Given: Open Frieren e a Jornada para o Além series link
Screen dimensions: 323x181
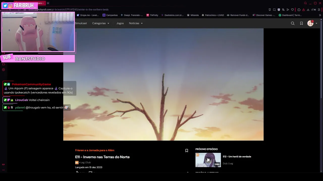Looking at the screenshot, I should [x=95, y=150].
